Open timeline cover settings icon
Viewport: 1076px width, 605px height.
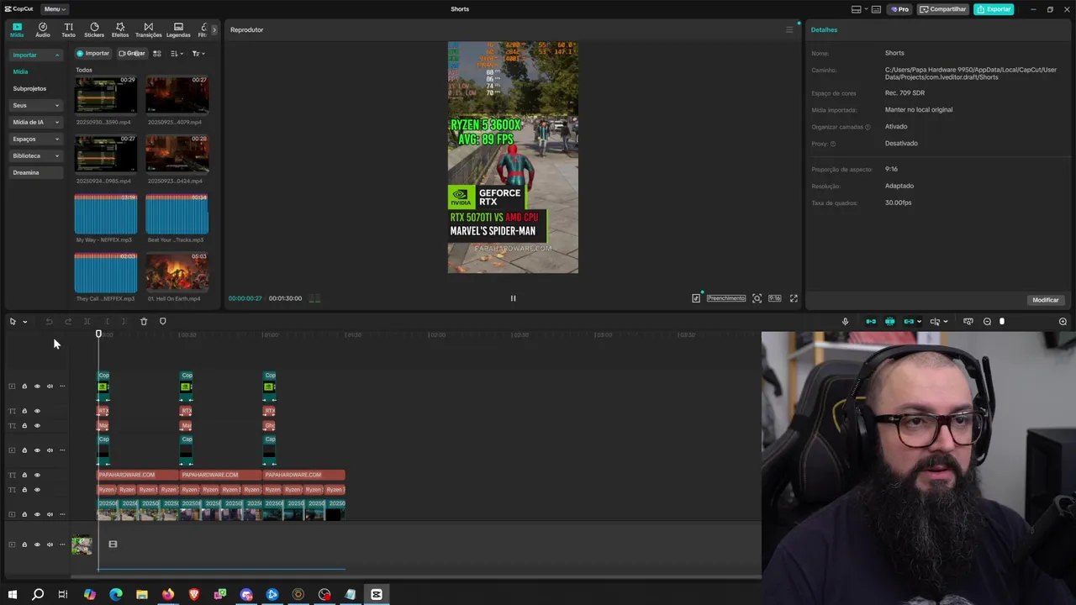(968, 321)
